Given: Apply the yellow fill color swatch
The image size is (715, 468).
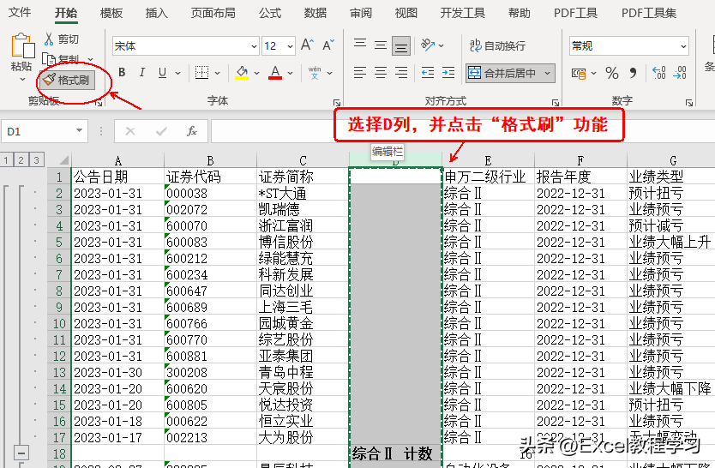Looking at the screenshot, I should 242,73.
